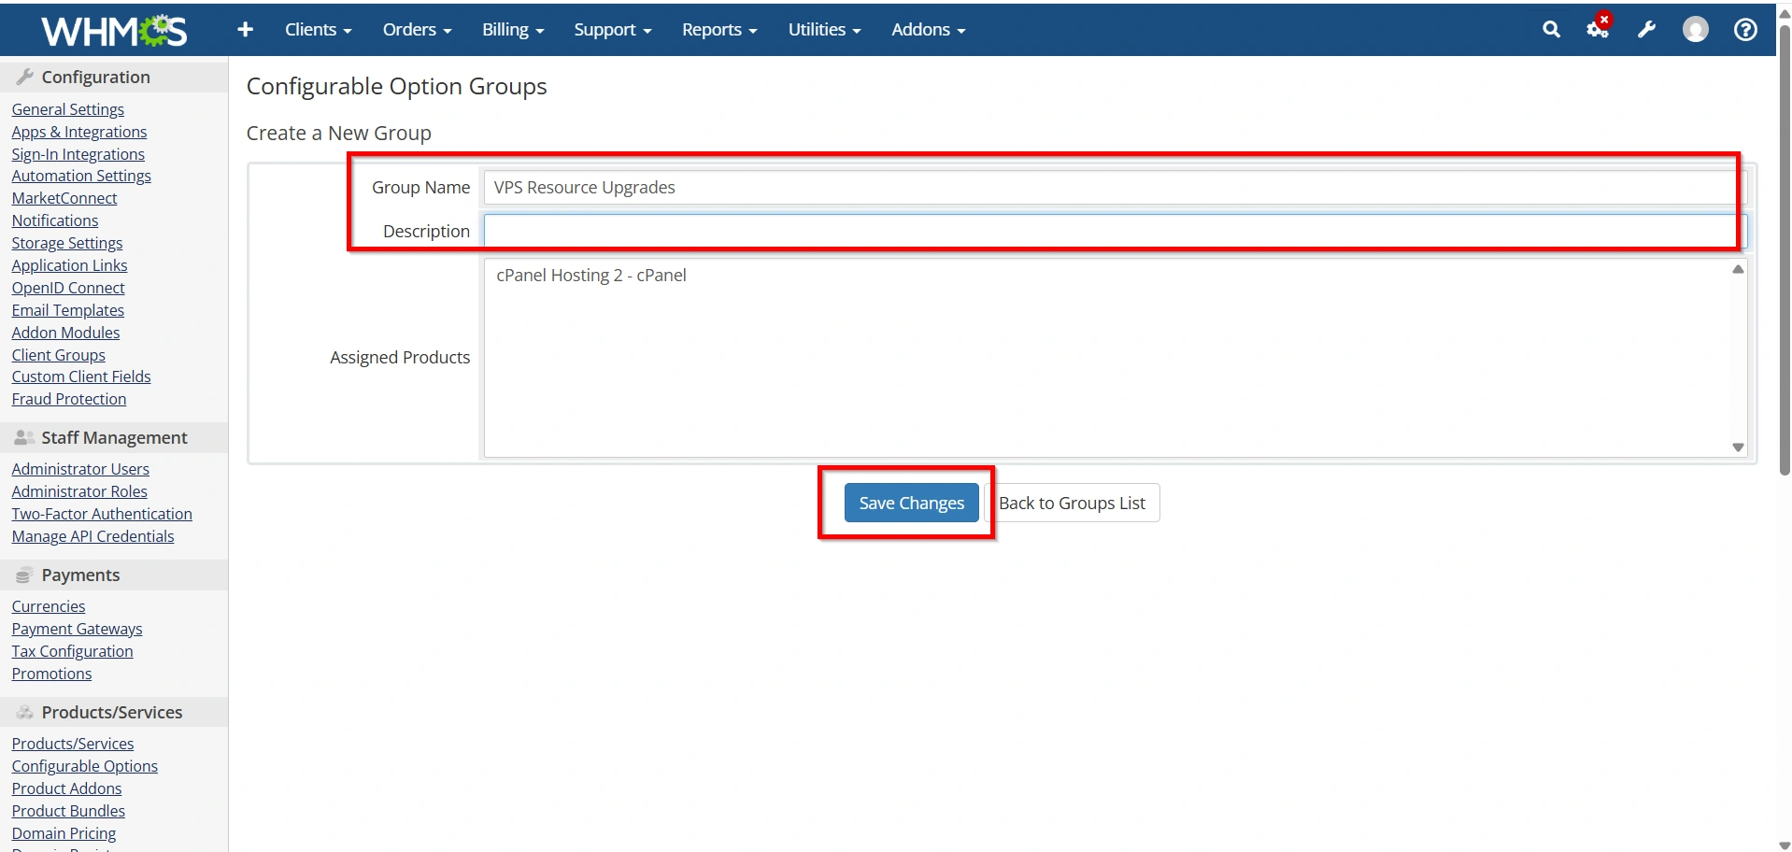Open General Settings link

click(x=67, y=109)
